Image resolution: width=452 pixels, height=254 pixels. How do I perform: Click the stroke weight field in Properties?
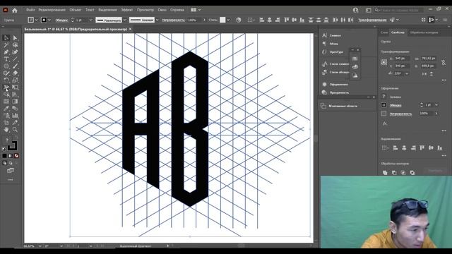(x=429, y=105)
